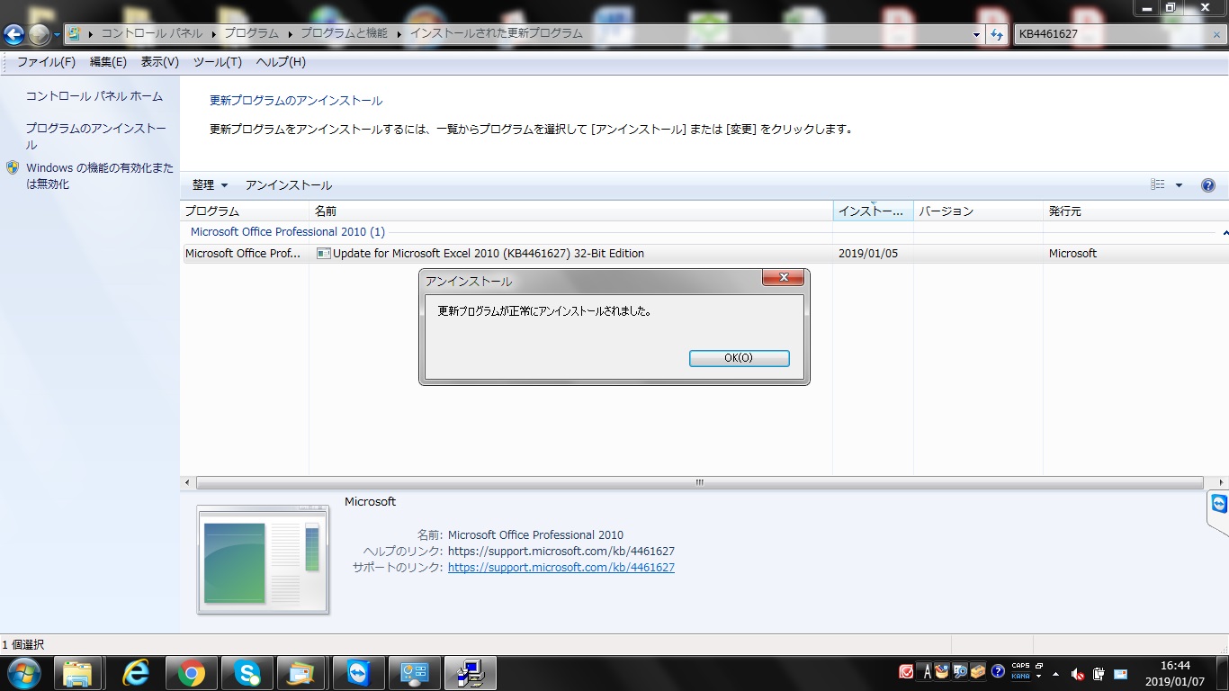Open the Windows Start menu
Image resolution: width=1229 pixels, height=691 pixels.
pyautogui.click(x=22, y=673)
